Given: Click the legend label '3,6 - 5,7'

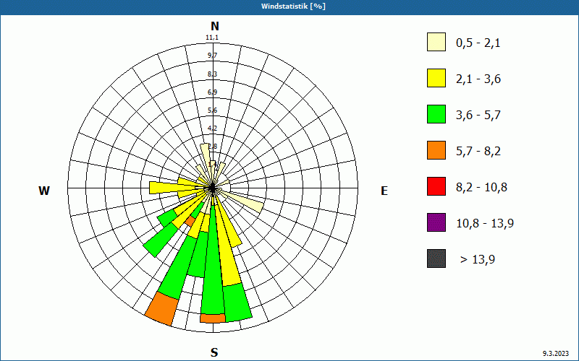Looking at the screenshot, I should [478, 116].
